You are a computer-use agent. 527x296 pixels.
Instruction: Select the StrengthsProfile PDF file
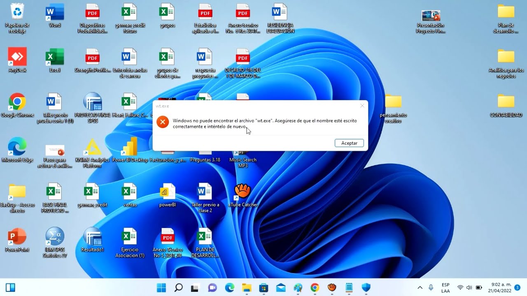click(x=92, y=60)
